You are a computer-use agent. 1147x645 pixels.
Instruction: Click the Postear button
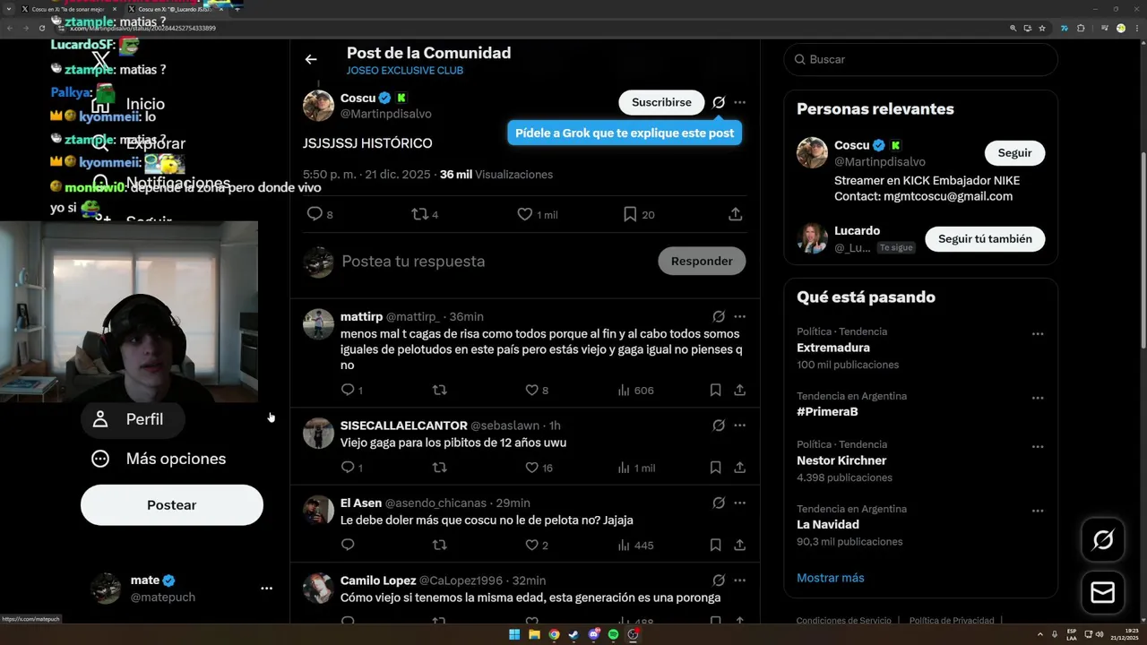click(x=172, y=505)
